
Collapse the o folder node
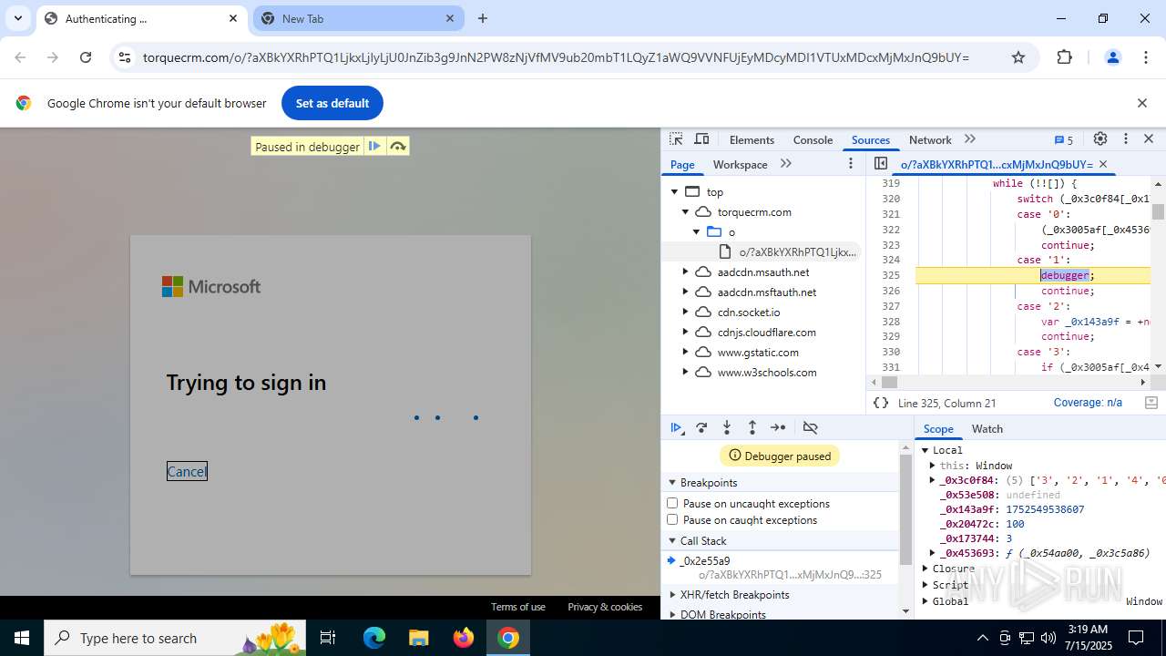point(697,232)
